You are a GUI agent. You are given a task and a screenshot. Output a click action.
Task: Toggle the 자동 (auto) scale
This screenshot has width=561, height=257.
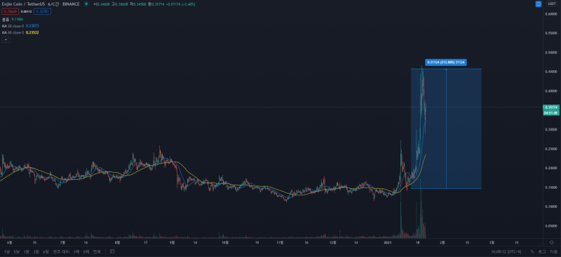coord(553,251)
